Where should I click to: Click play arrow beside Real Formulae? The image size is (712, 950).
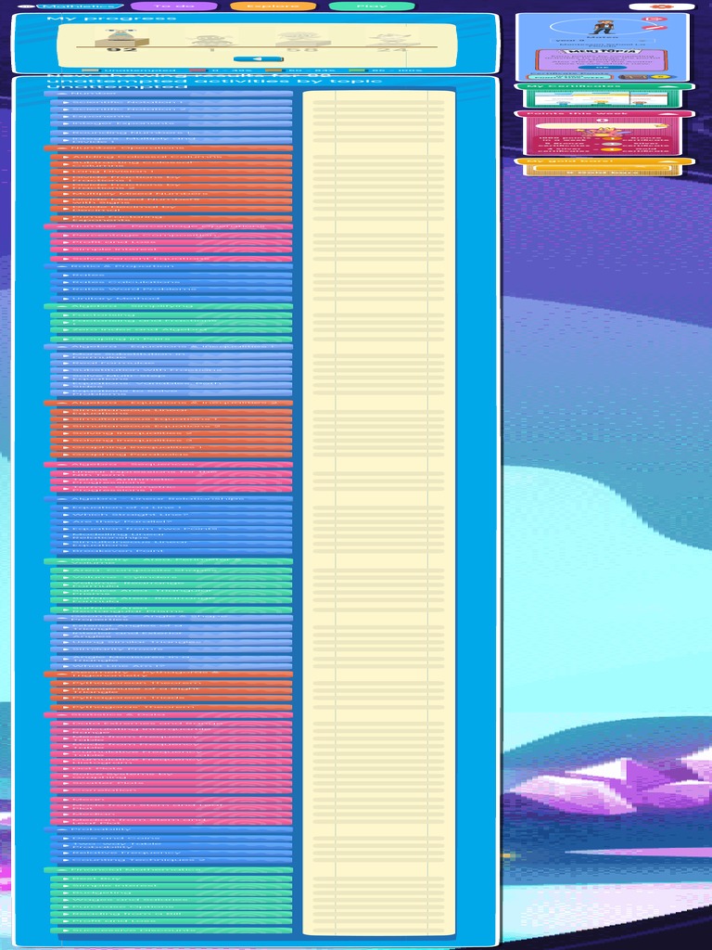tap(66, 363)
